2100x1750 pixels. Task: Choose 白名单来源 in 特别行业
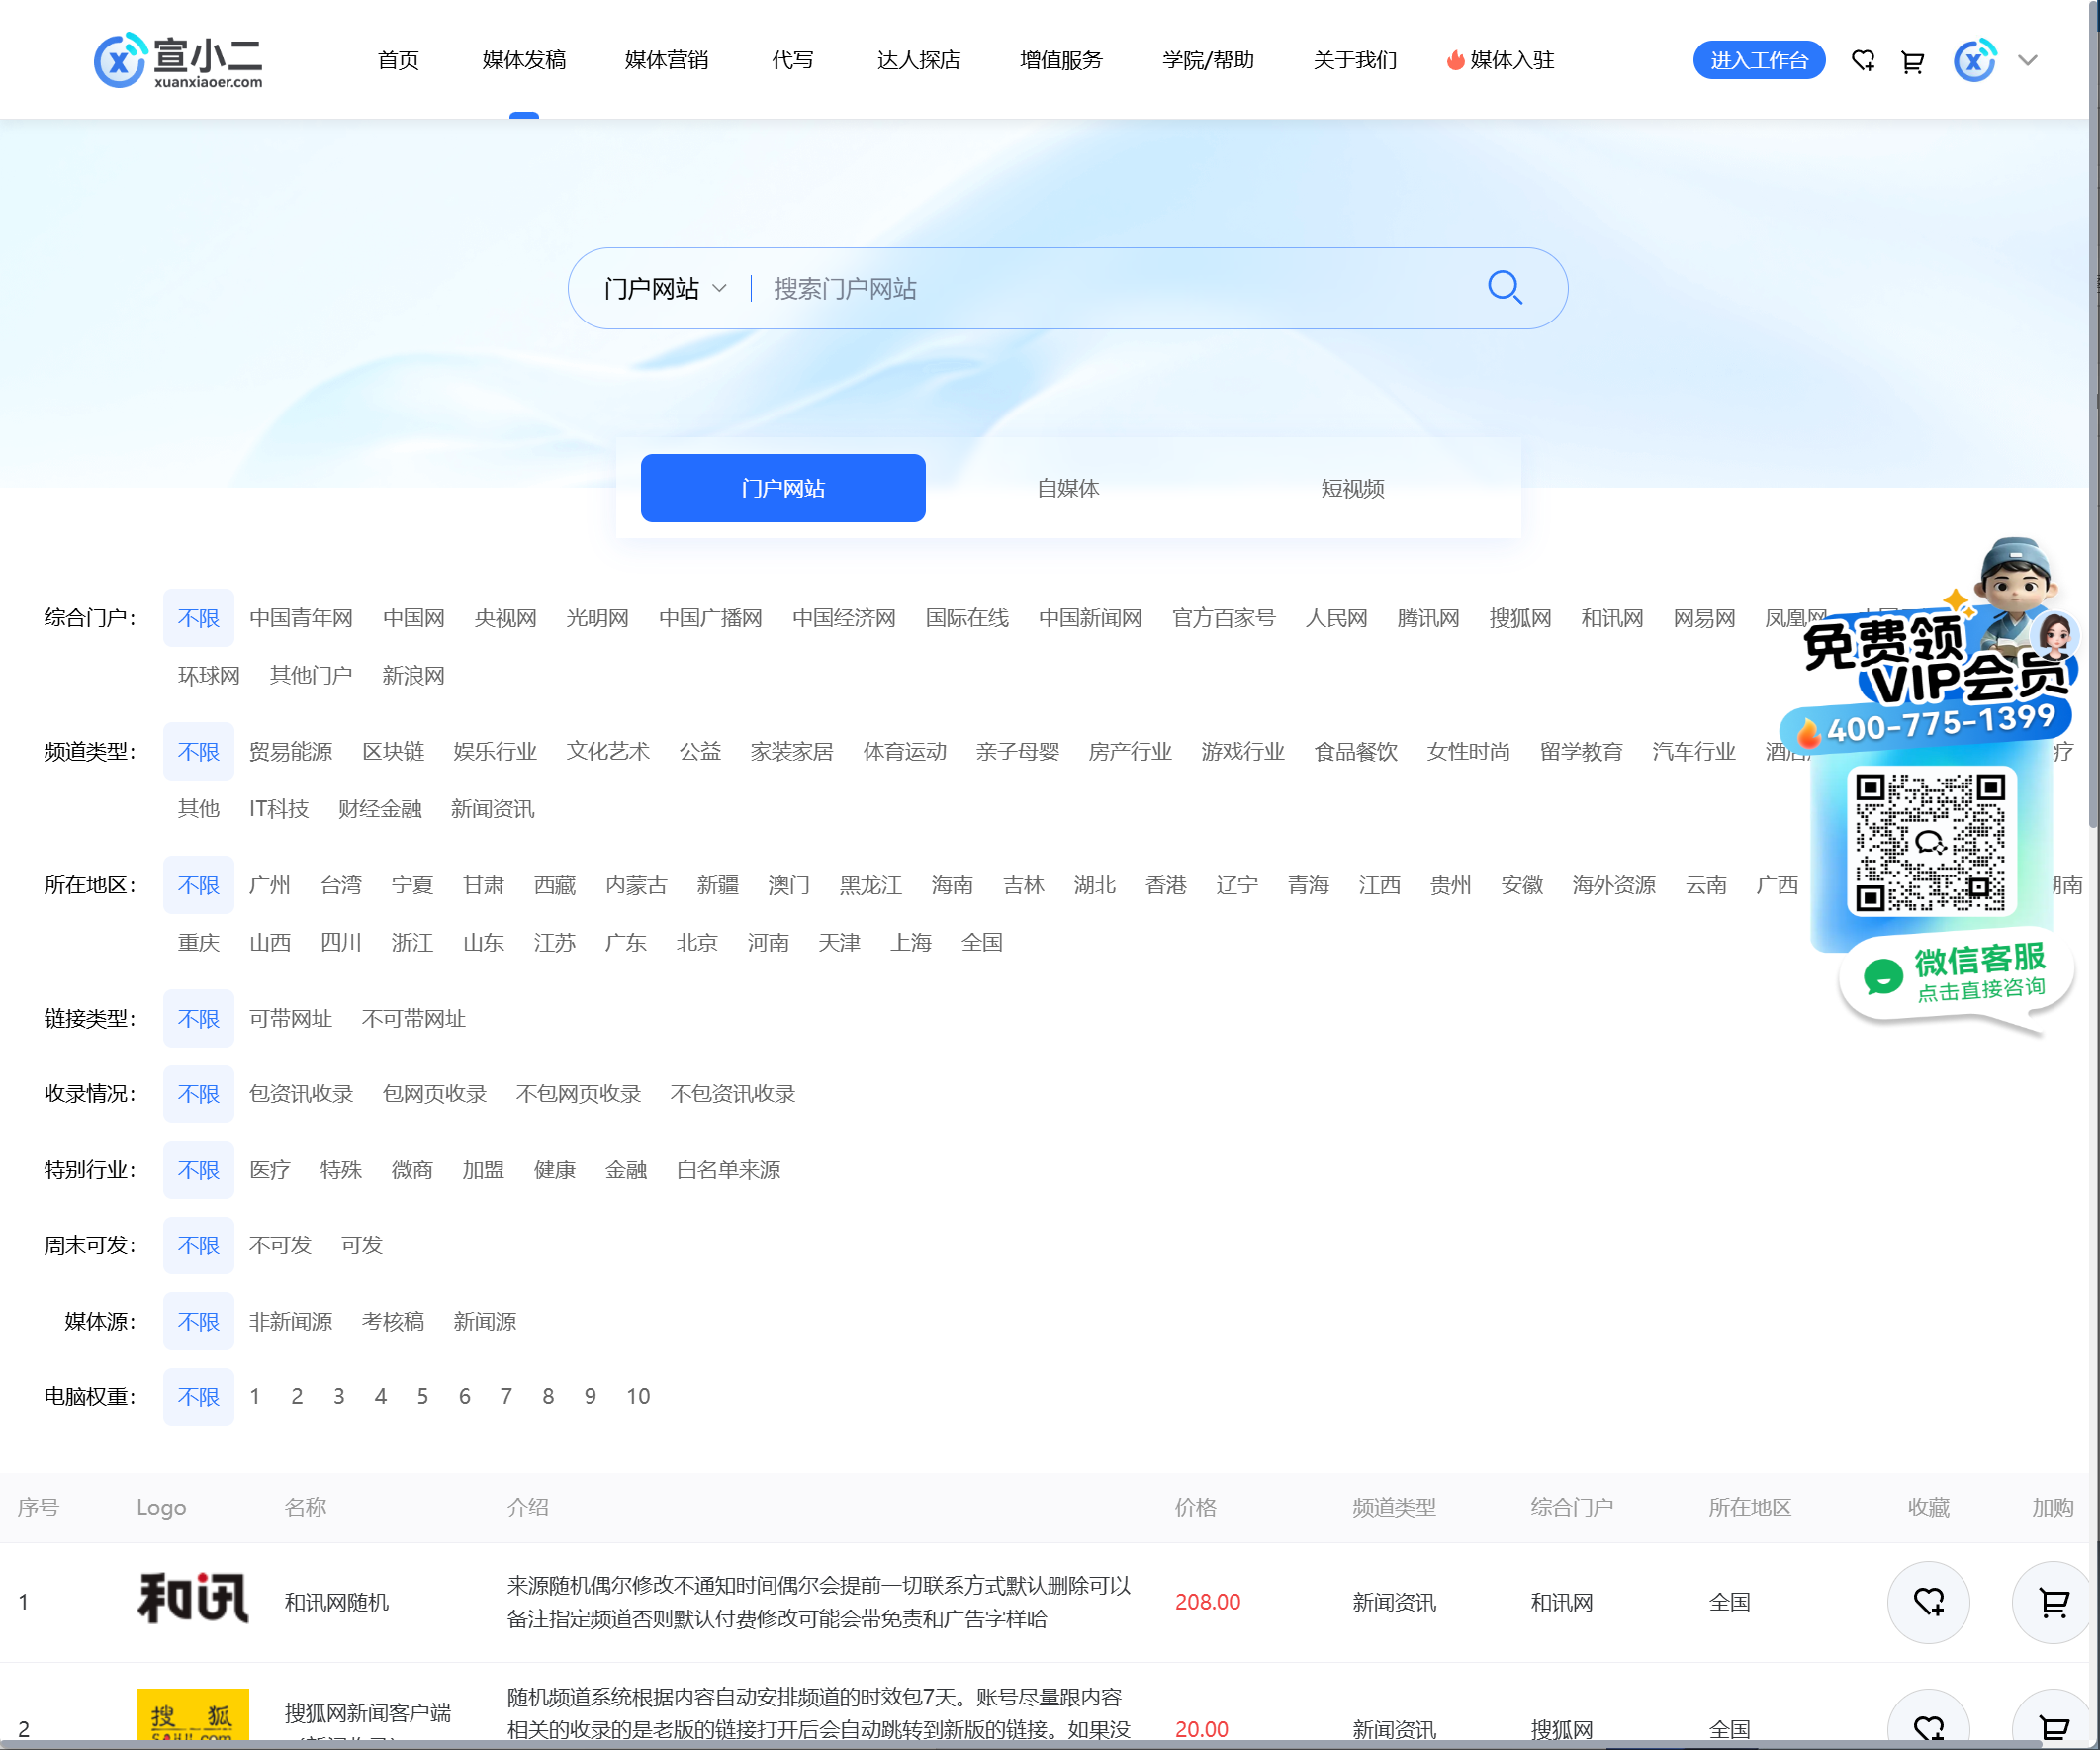click(x=728, y=1170)
